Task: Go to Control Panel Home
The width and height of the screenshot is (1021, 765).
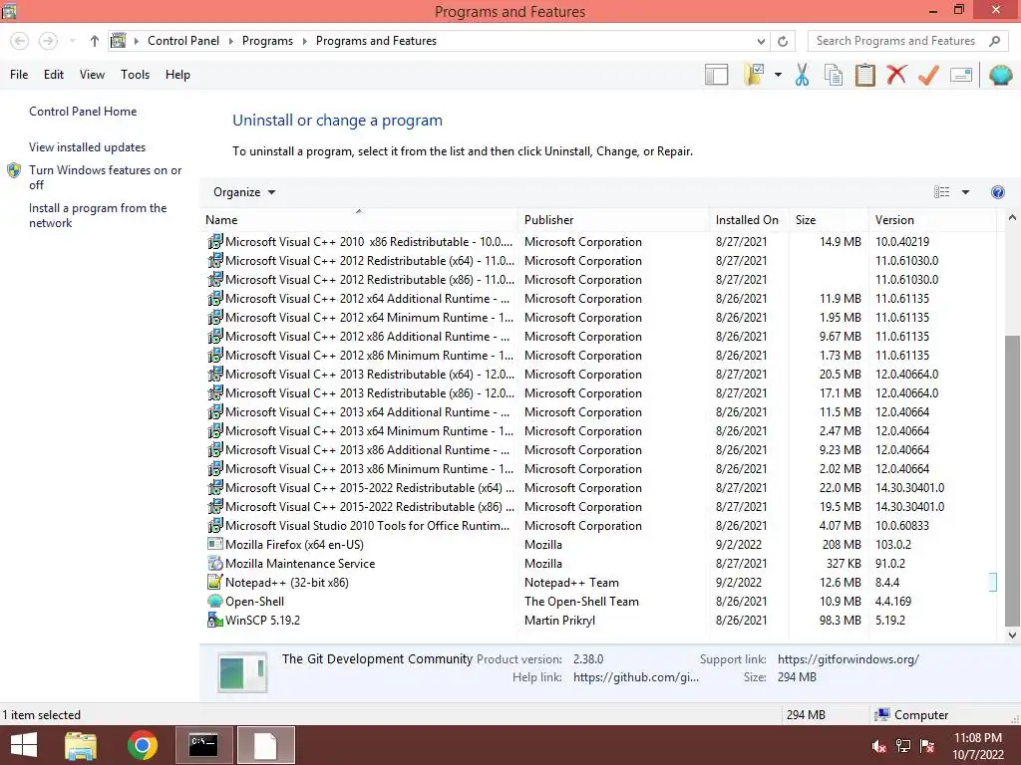Action: (x=83, y=112)
